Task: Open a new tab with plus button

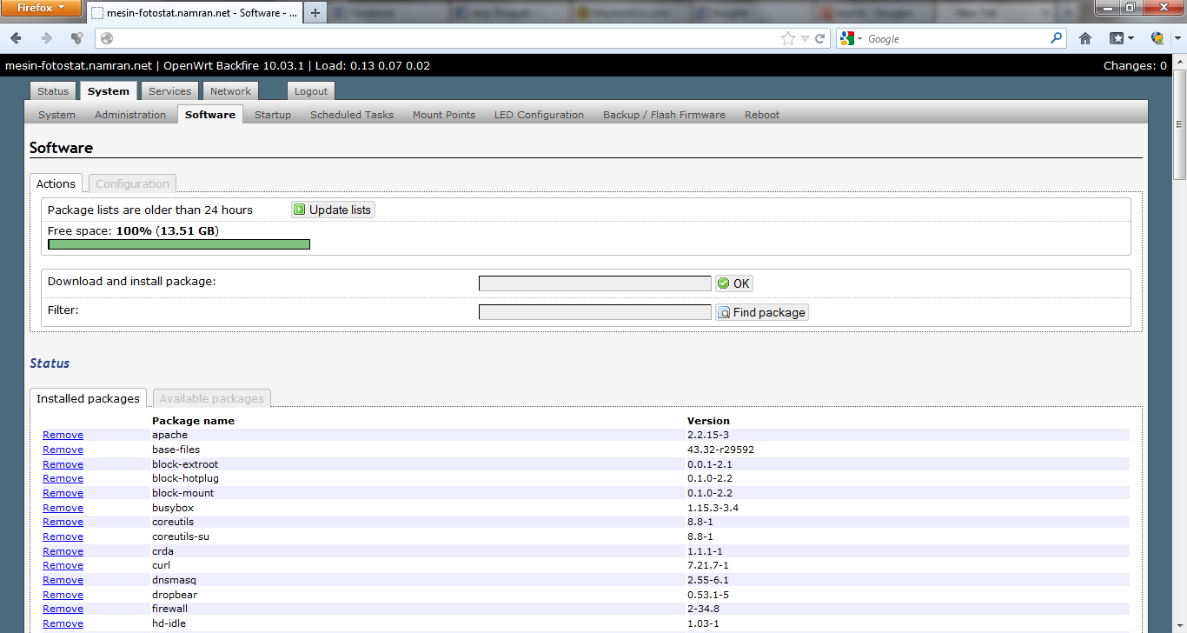Action: (x=315, y=13)
